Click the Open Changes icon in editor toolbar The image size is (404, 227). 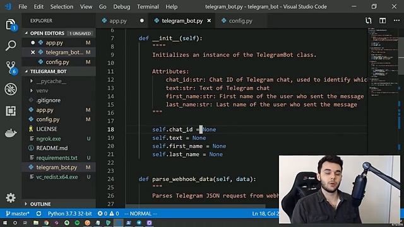click(x=369, y=21)
